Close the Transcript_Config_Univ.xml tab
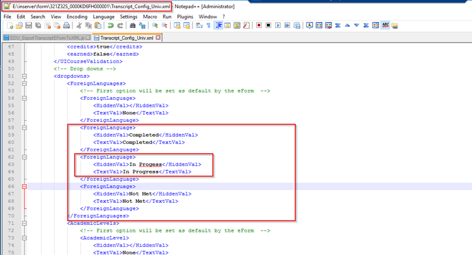Viewport: 472px width, 255px height. [158, 38]
